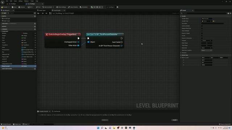Open the Replication dropdown in Details
The width and height of the screenshot is (232, 130).
[x=207, y=48]
